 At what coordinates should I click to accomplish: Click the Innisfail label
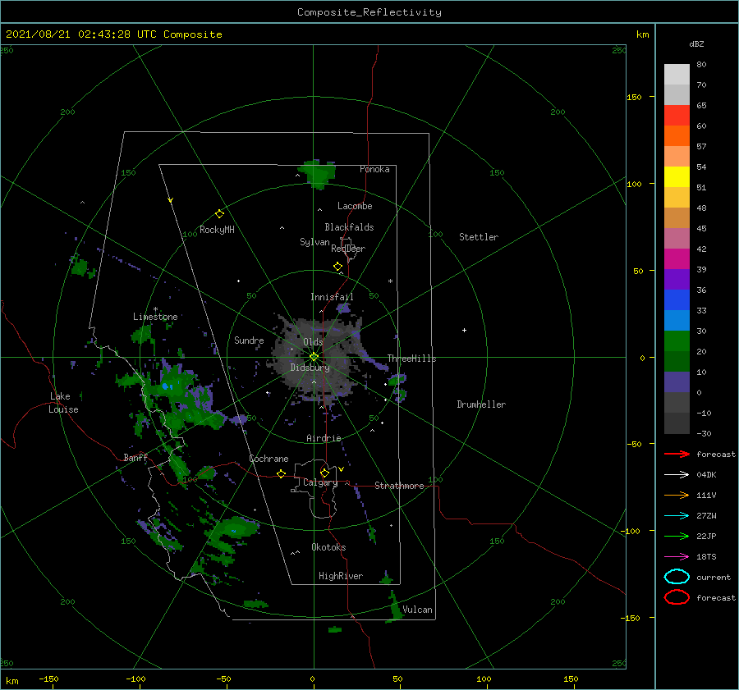(332, 297)
